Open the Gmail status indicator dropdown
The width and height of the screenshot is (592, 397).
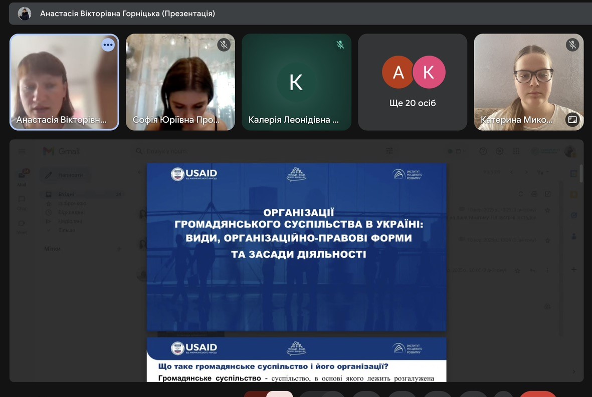click(454, 151)
